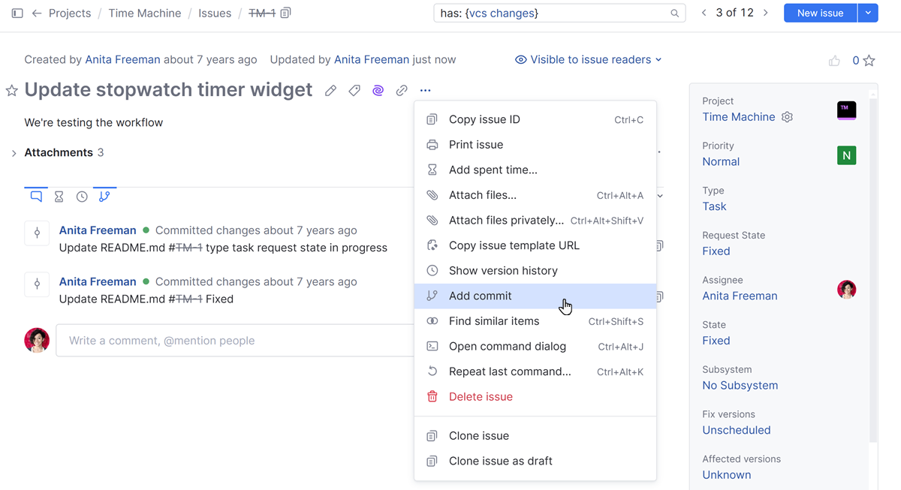Viewport: 901px width, 490px height.
Task: Toggle the sidebar panel icon
Action: click(x=17, y=14)
